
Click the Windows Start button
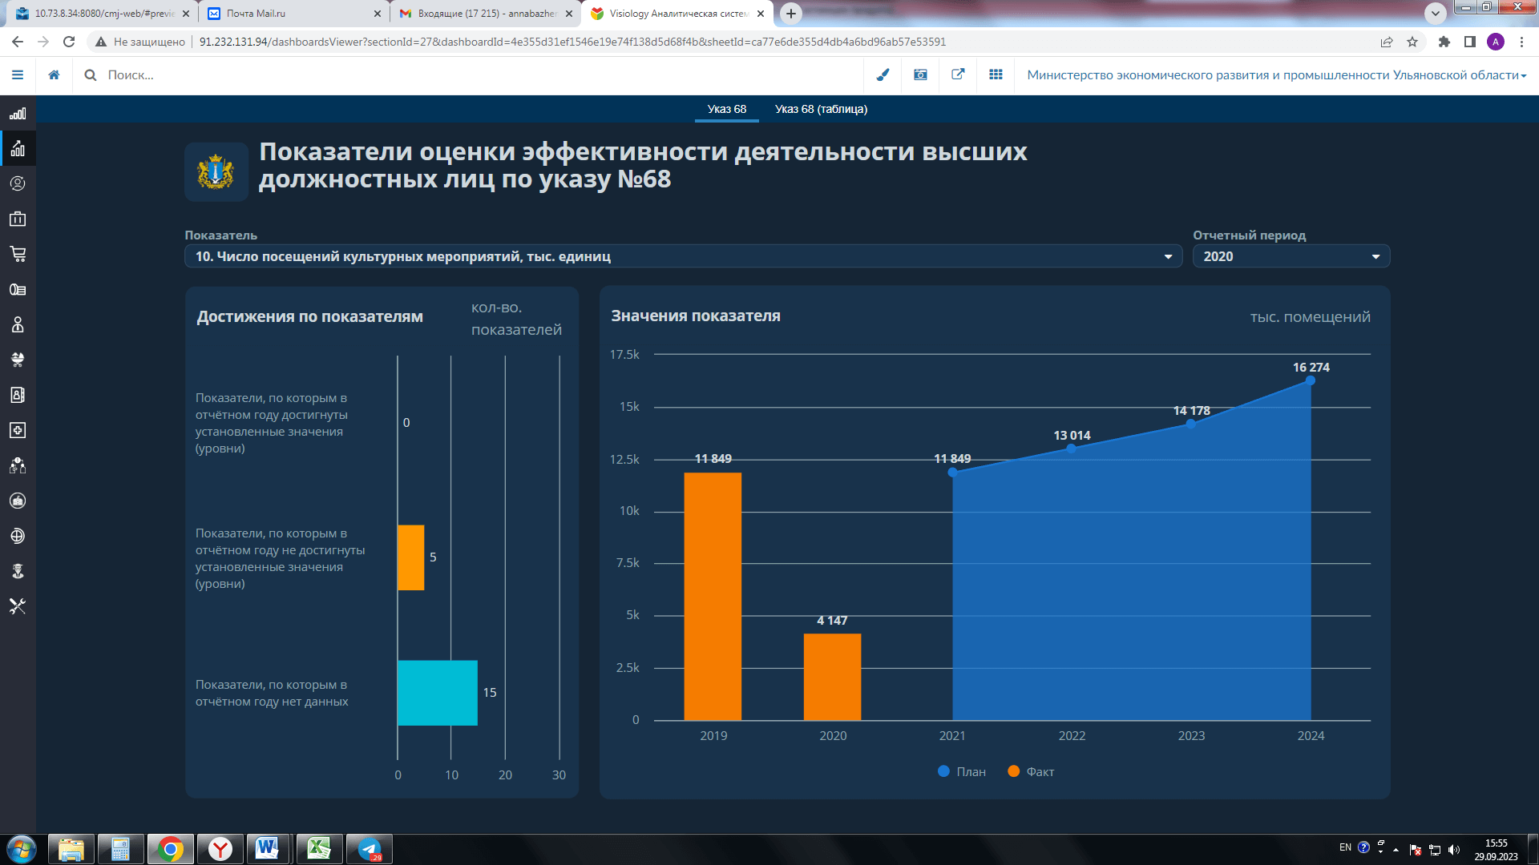click(x=22, y=849)
